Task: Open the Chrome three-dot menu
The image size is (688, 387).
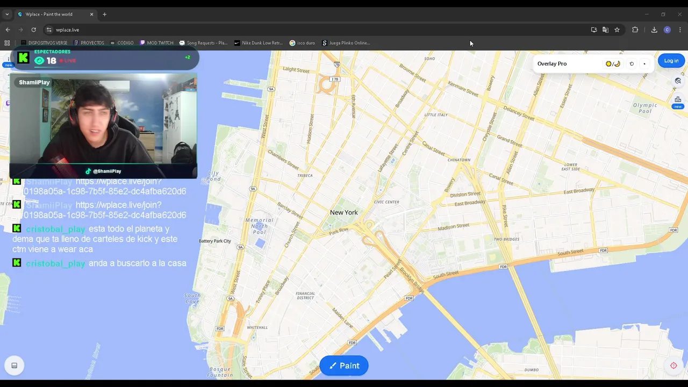Action: [x=680, y=30]
